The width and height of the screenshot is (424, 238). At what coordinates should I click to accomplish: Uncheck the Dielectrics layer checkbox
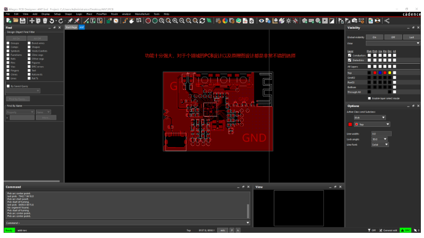point(350,60)
